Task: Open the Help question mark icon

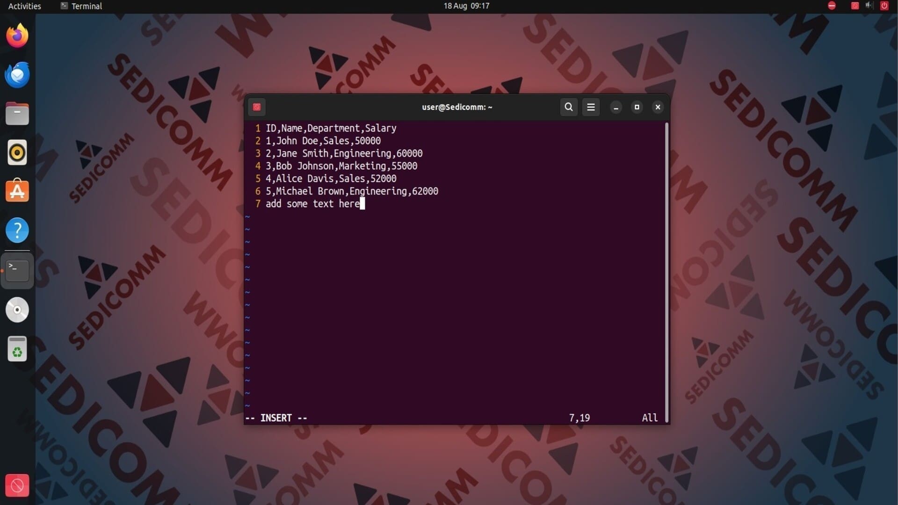Action: point(17,230)
